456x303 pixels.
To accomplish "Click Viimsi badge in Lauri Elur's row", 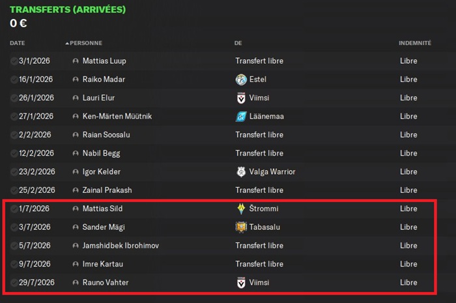I will [241, 98].
